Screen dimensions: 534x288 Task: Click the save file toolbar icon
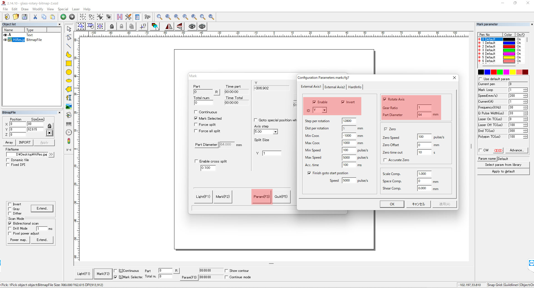pyautogui.click(x=25, y=17)
